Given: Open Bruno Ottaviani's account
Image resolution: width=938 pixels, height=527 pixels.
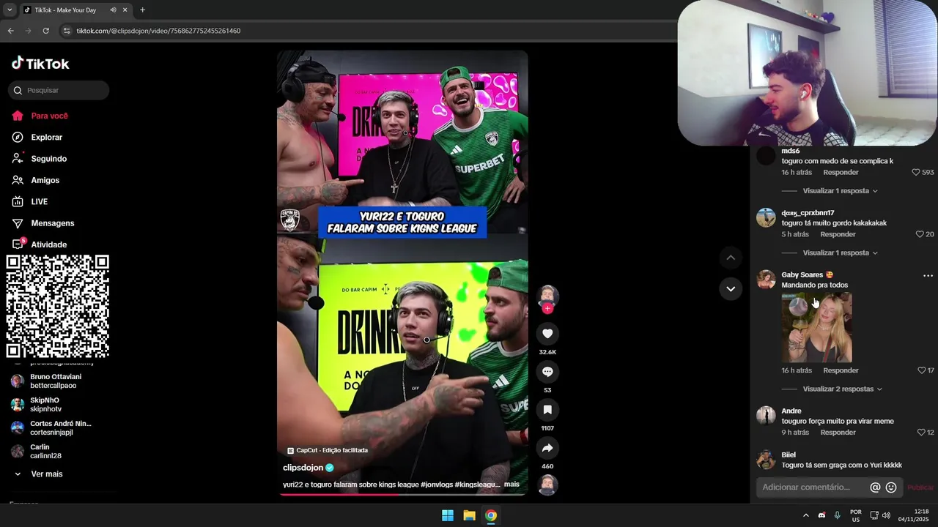Looking at the screenshot, I should (56, 381).
